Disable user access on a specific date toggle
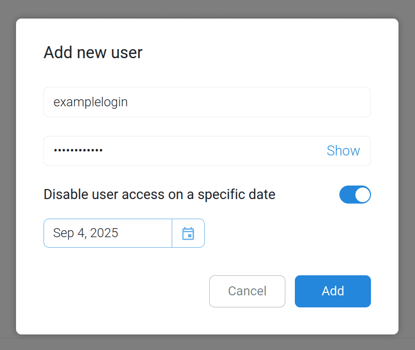 [x=355, y=195]
